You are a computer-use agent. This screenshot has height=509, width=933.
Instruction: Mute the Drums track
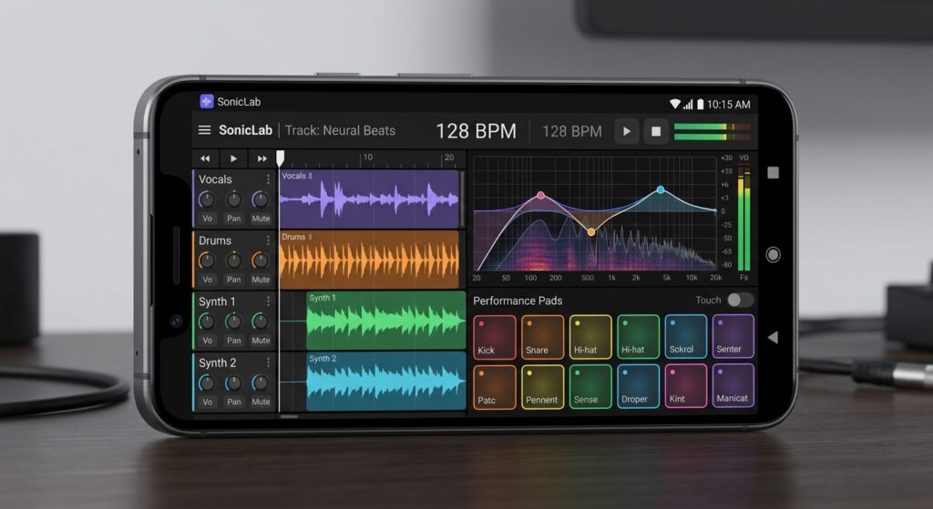(x=261, y=280)
